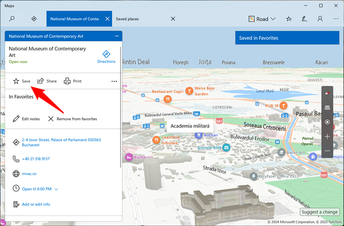Click the address directions diamond icon
Viewport: 344px width, 226px height.
click(x=16, y=142)
